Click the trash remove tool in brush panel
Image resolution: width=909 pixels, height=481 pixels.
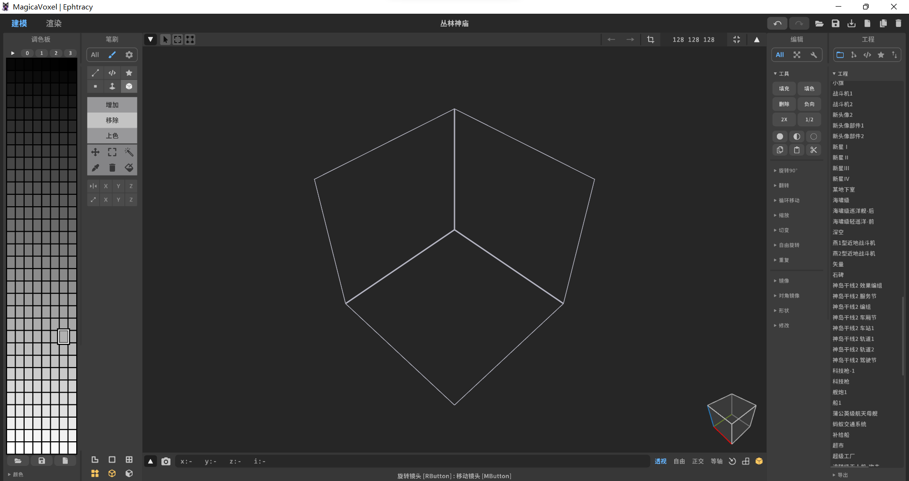(x=112, y=168)
